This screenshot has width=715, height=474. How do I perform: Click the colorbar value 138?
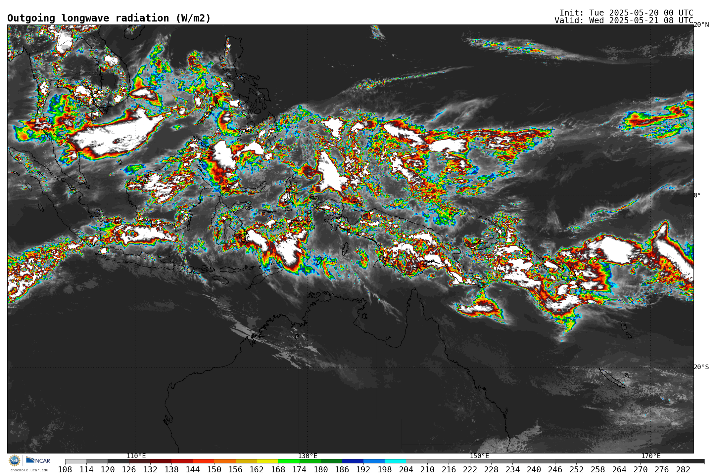click(x=171, y=470)
